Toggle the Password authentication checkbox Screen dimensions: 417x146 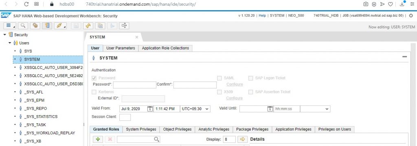point(94,78)
